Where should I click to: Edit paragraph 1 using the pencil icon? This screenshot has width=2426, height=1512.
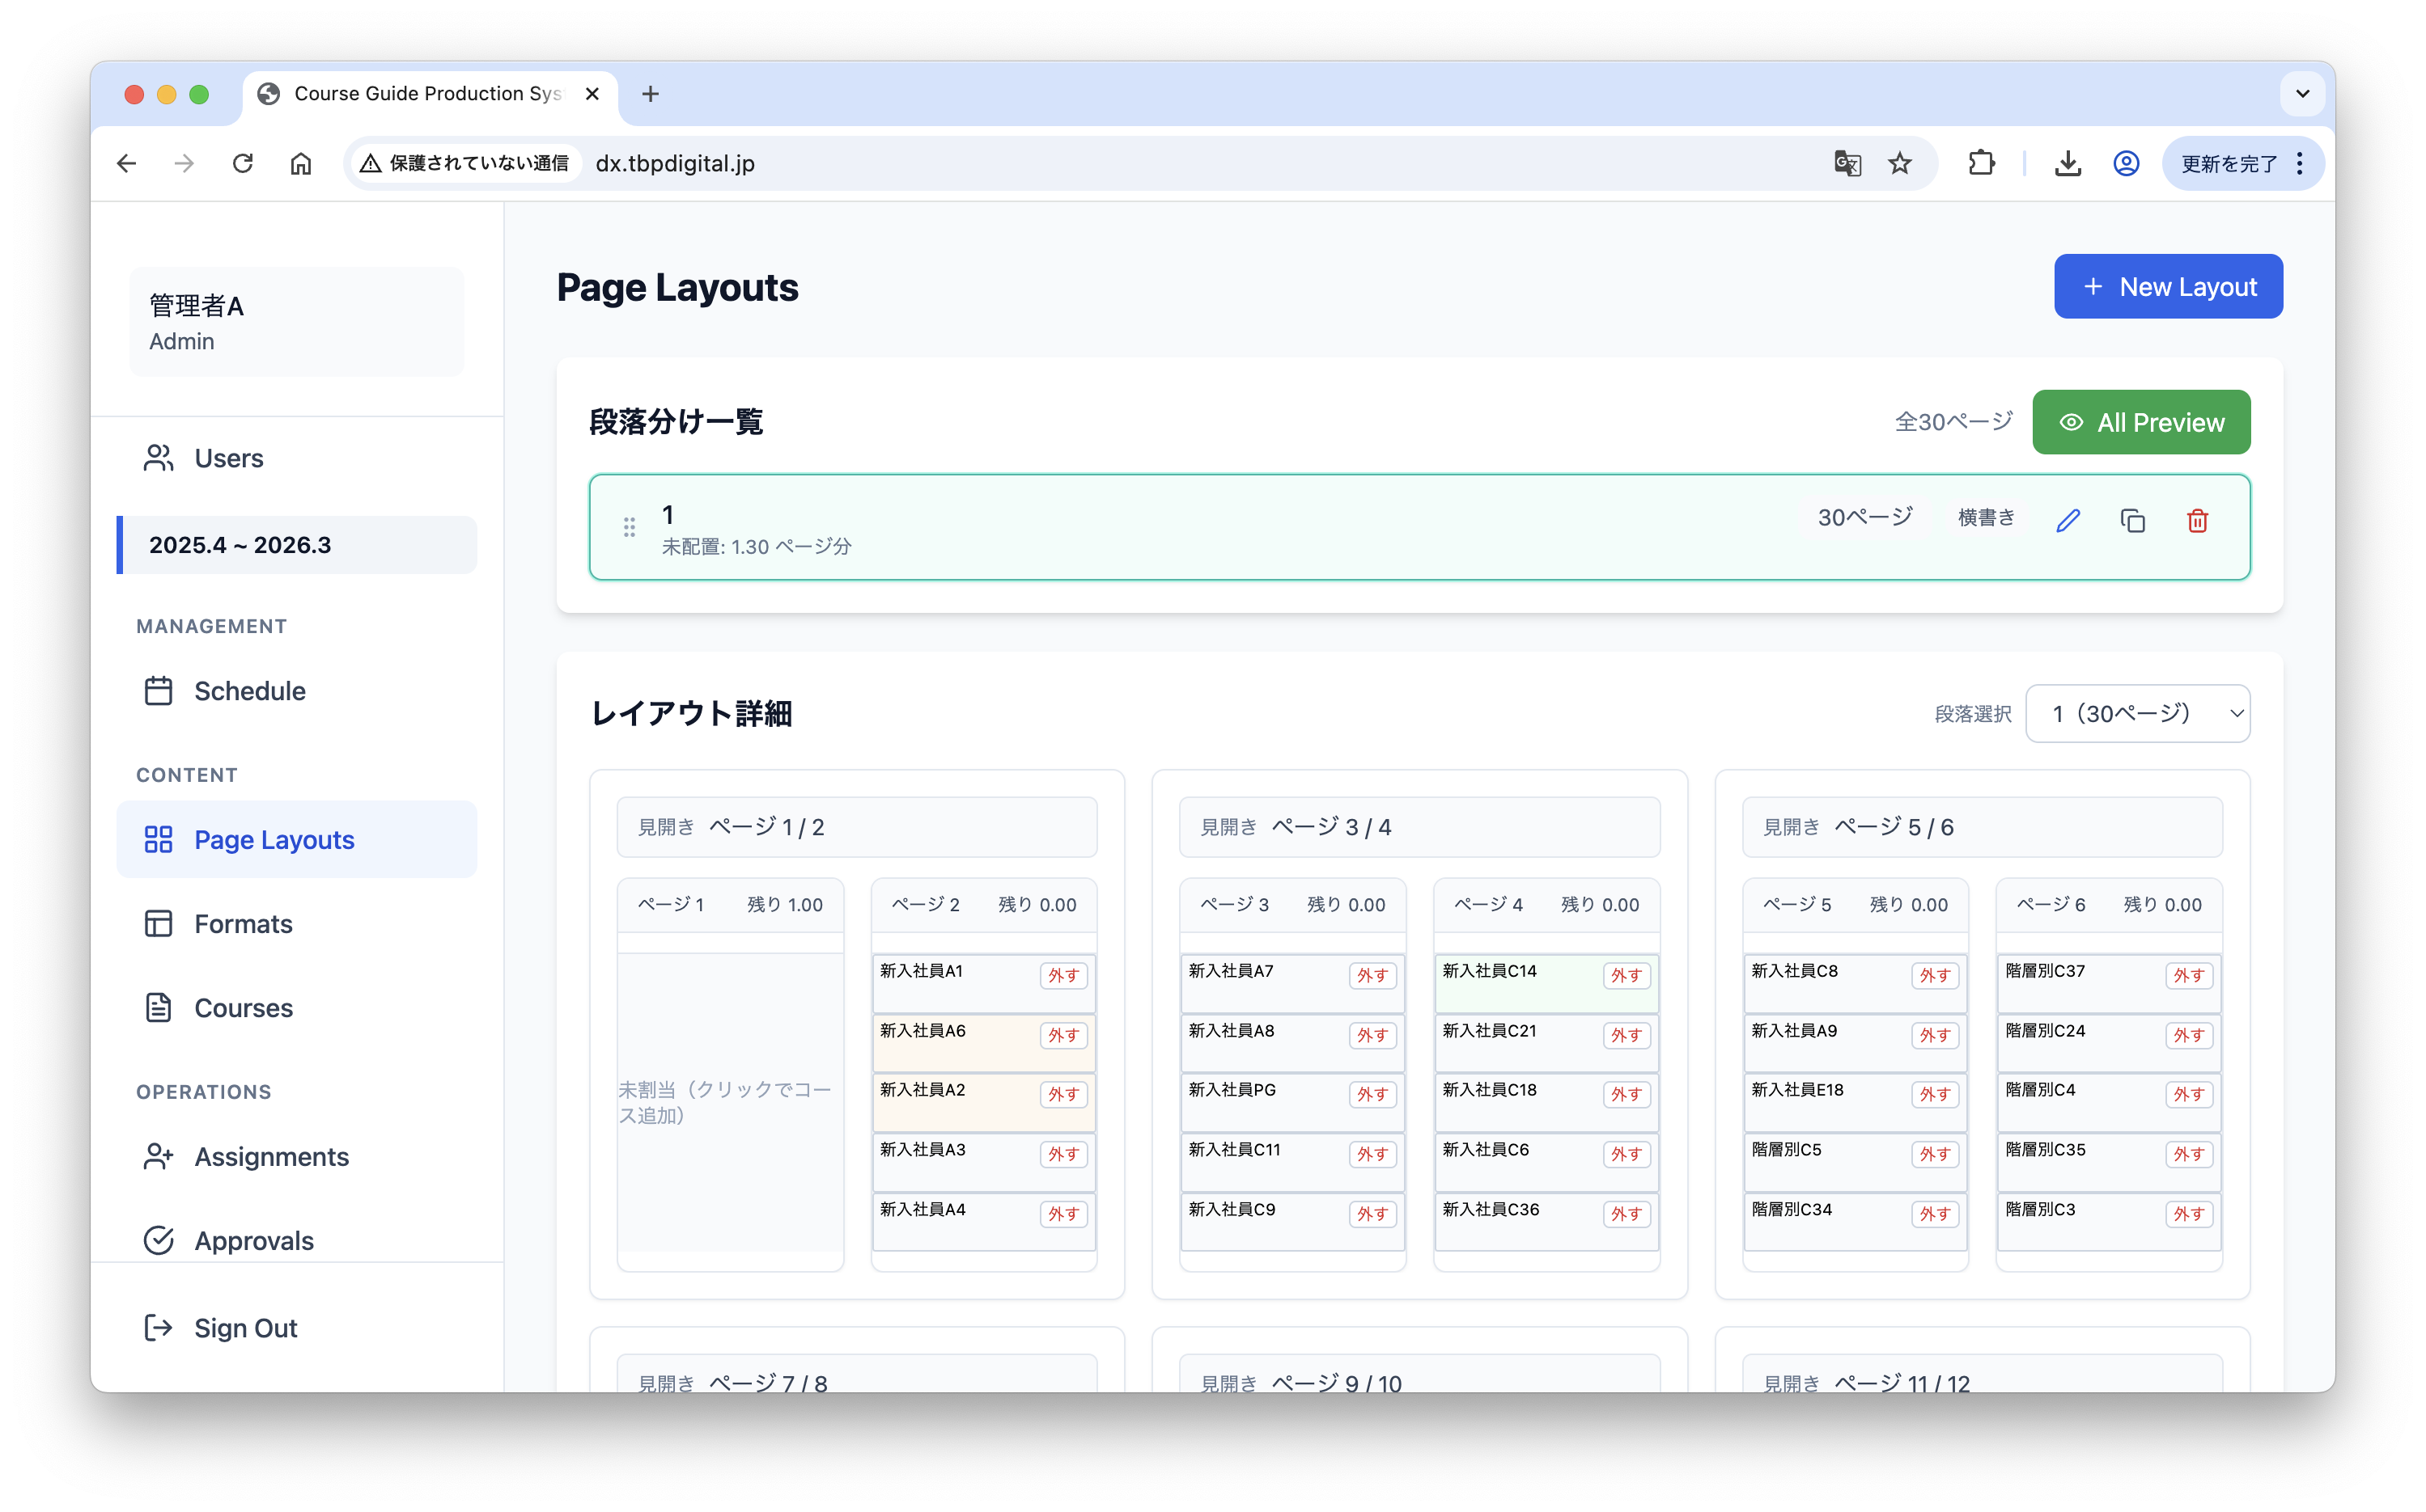click(2070, 520)
